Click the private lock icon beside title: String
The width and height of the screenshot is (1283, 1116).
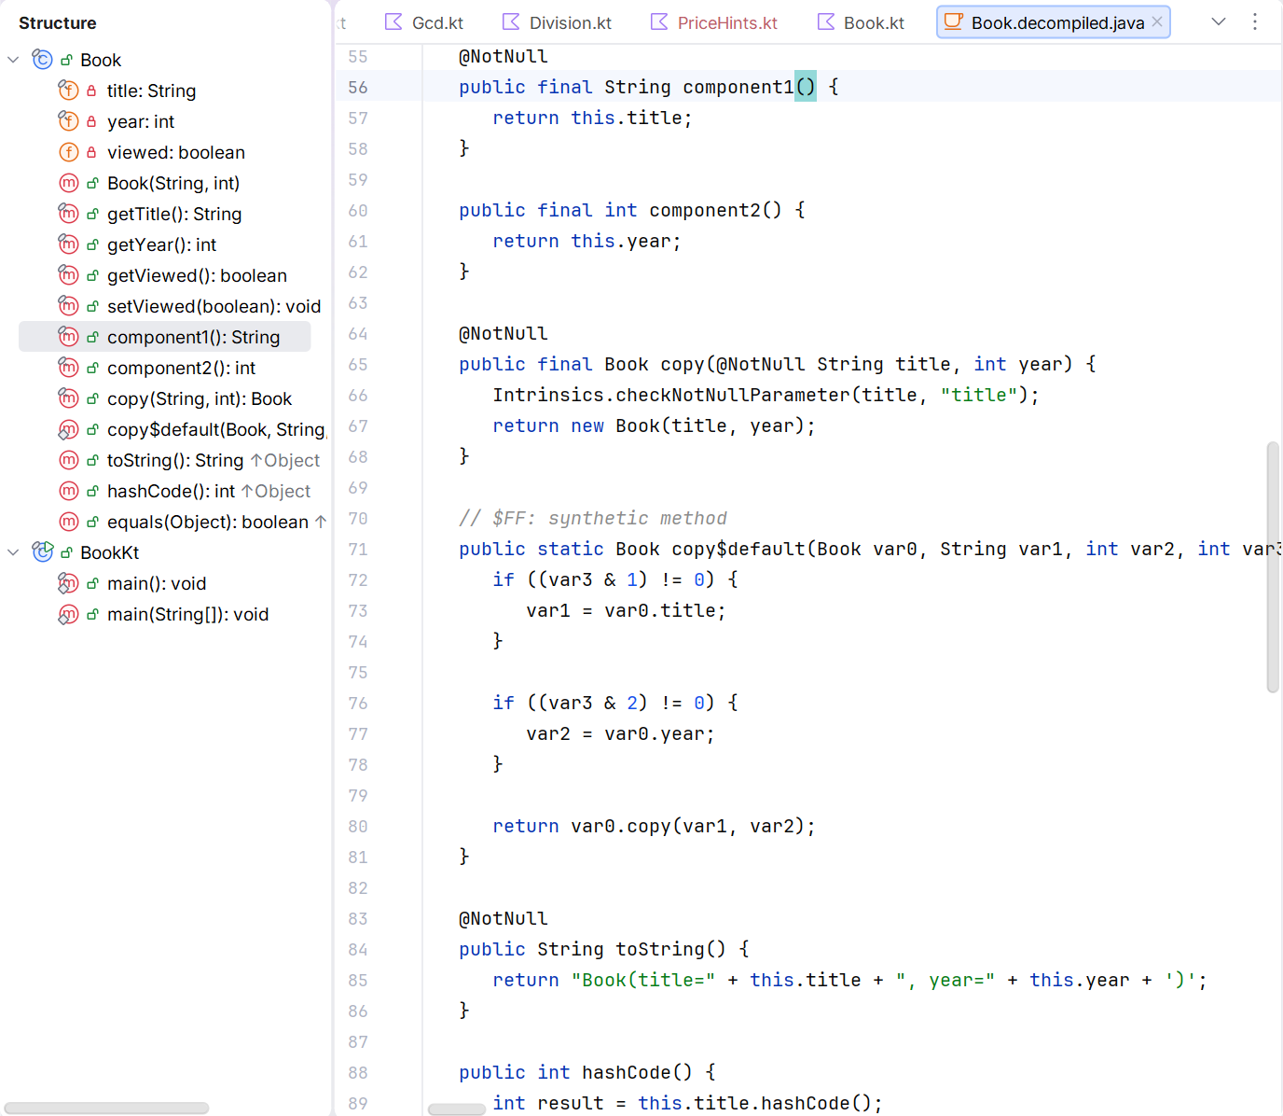click(91, 91)
